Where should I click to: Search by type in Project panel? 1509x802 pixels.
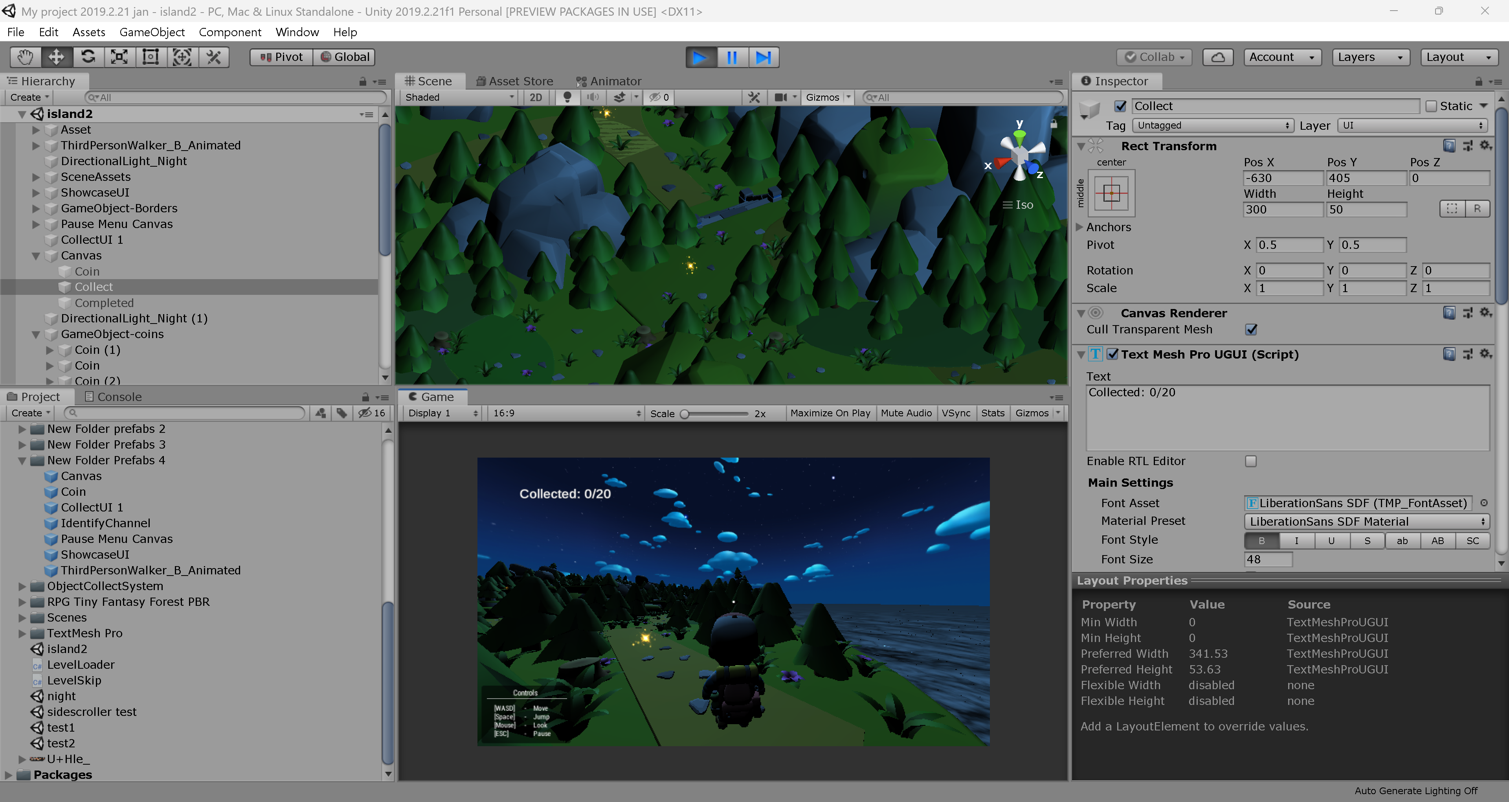click(320, 413)
